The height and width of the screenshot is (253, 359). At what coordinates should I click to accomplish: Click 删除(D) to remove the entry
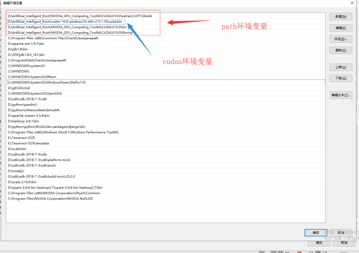(341, 50)
